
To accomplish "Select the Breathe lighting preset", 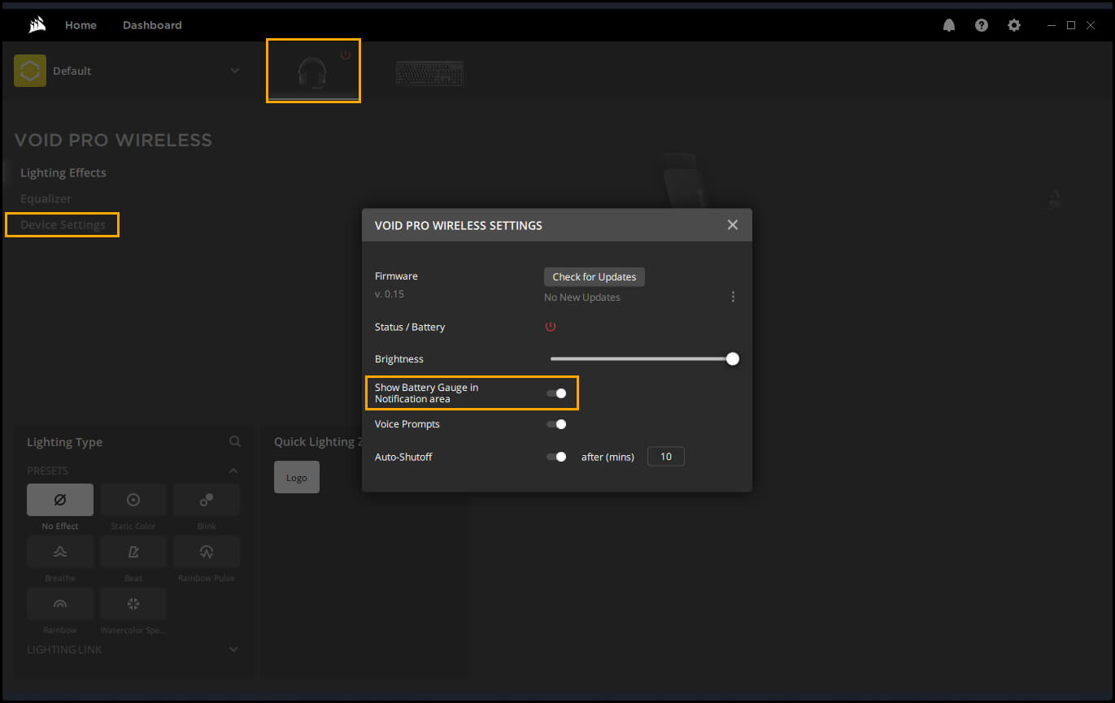I will click(x=60, y=552).
